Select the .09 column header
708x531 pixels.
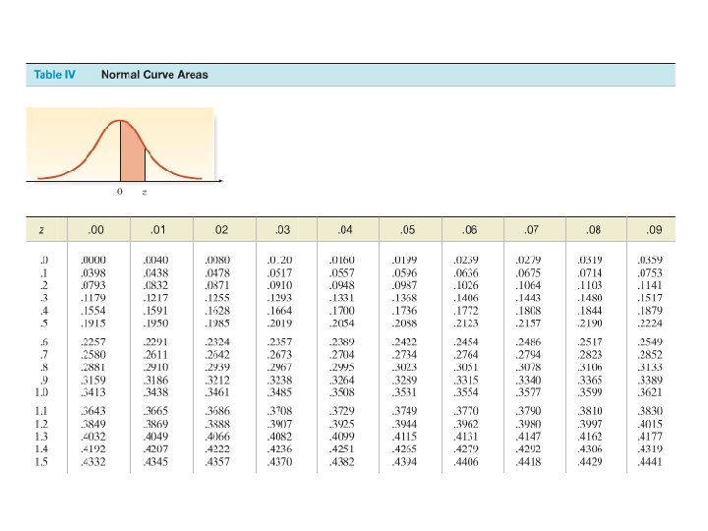coord(654,230)
